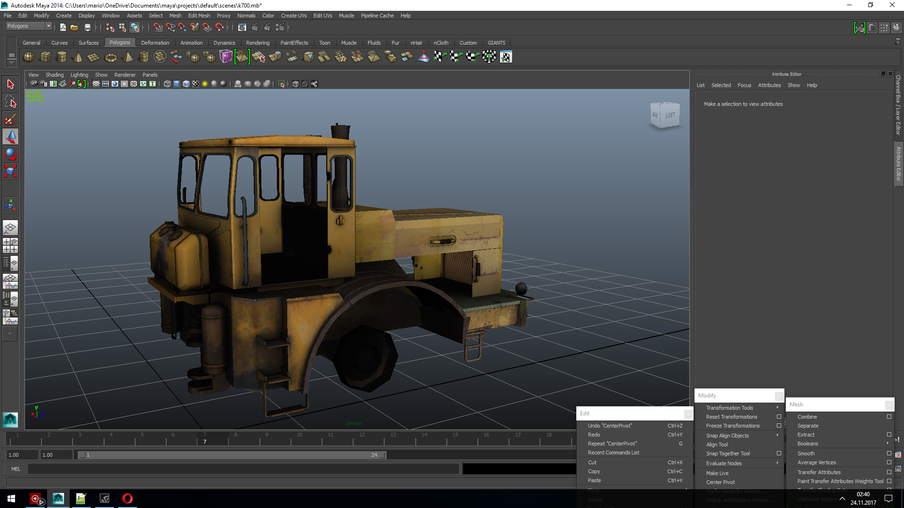Open Freeze Transformations option box
The image size is (904, 508).
(779, 426)
